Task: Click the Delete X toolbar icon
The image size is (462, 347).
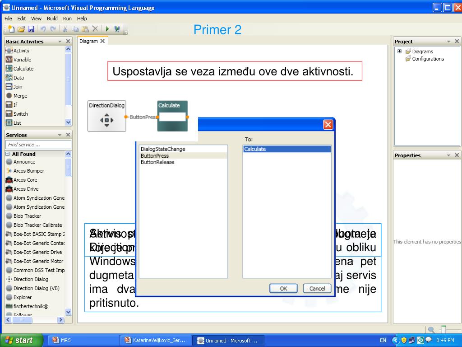Action: click(x=95, y=28)
